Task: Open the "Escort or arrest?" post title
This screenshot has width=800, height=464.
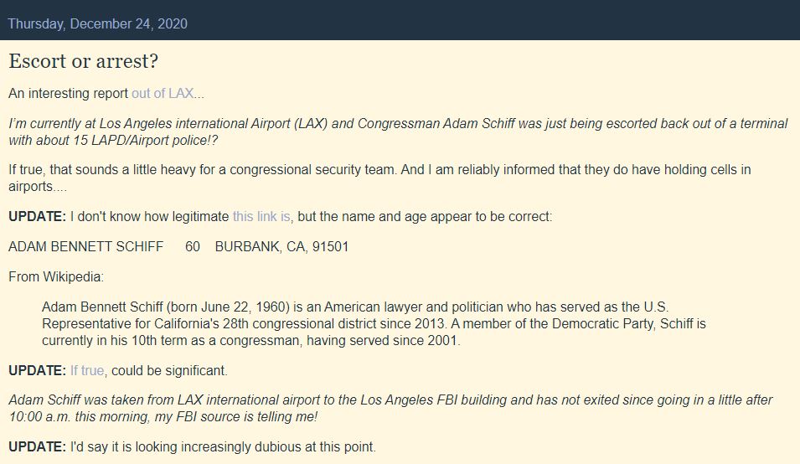Action: [x=84, y=61]
